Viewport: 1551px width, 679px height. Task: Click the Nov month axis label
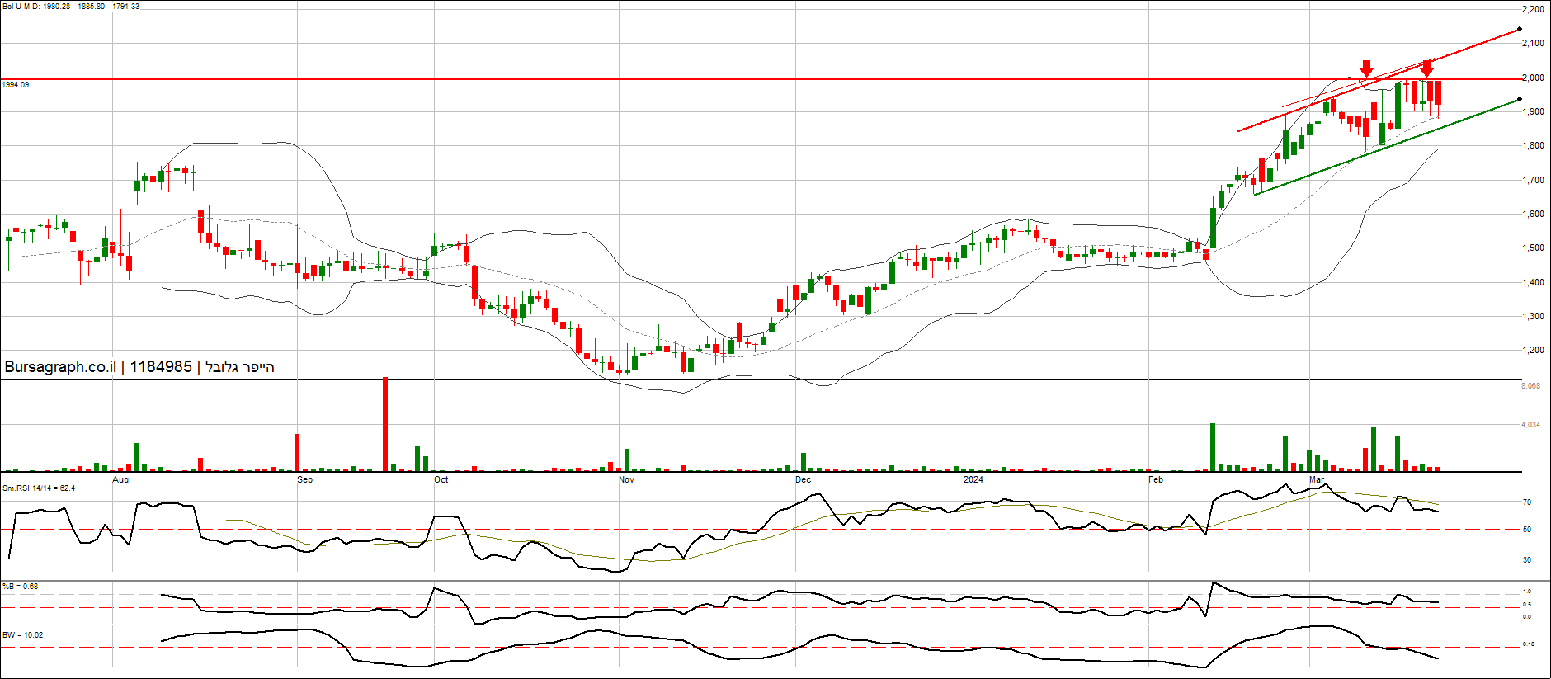[626, 479]
